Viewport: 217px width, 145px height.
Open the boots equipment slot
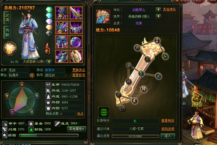(62, 56)
